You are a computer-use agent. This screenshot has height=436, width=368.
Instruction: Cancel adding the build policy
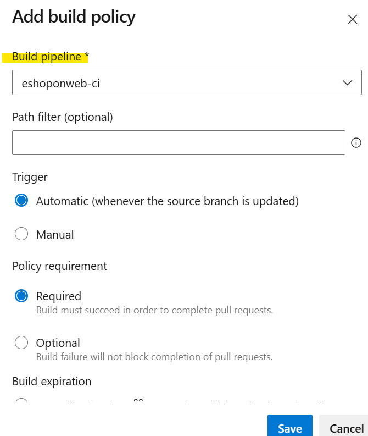344,427
